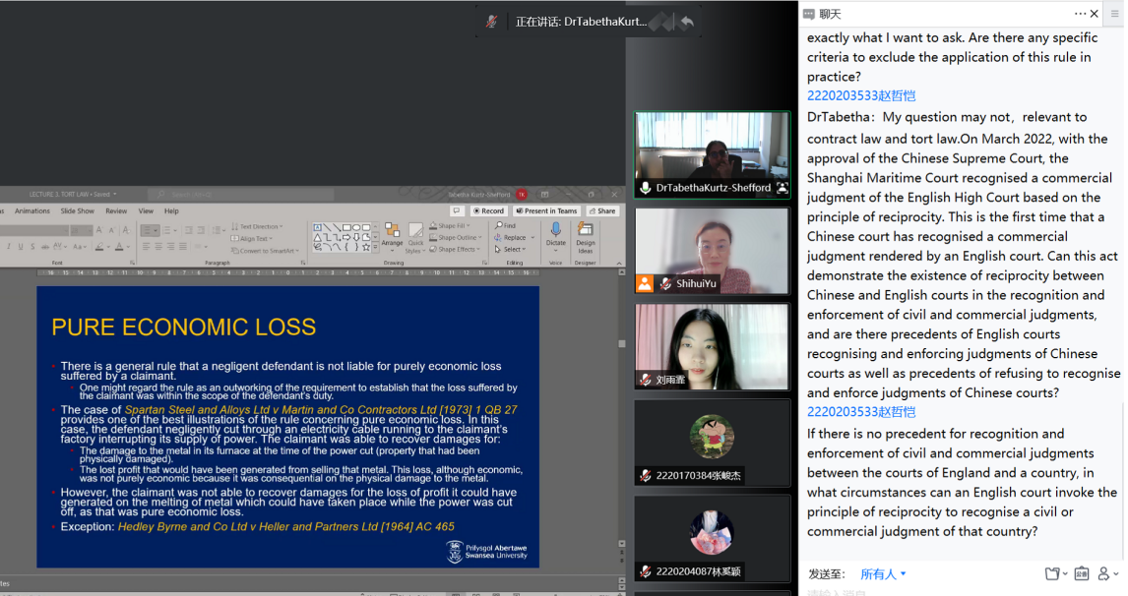1128x596 pixels.
Task: Select ShihuiYu video thumbnail
Action: point(713,251)
